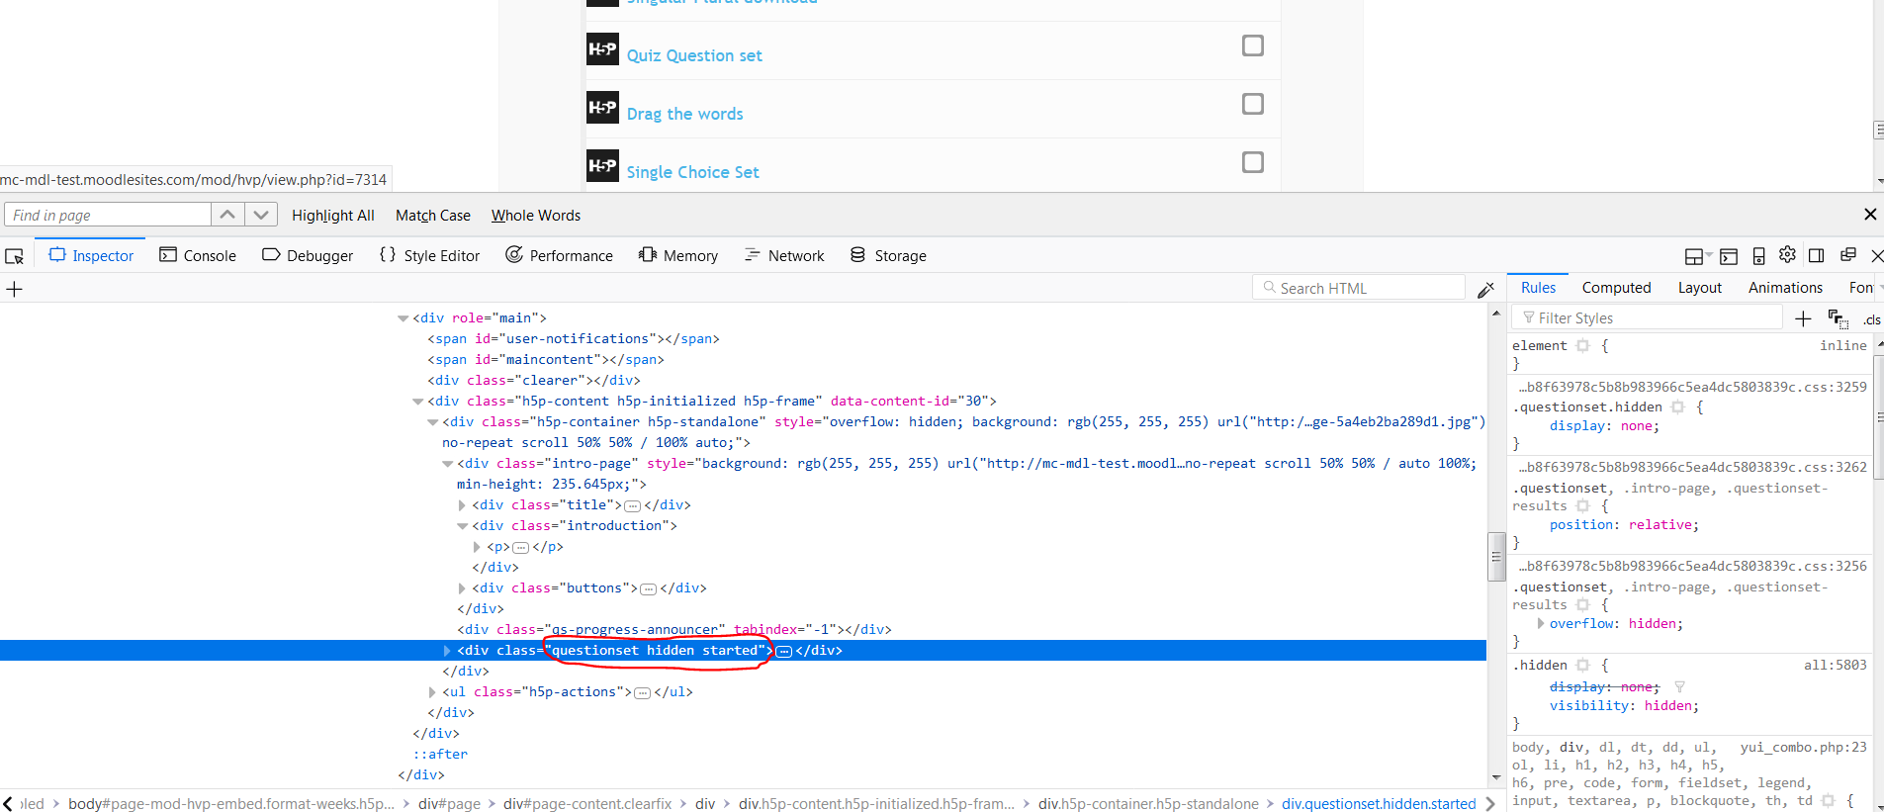Close the find-in-page bar
The height and width of the screenshot is (812, 1884).
pyautogui.click(x=1870, y=215)
